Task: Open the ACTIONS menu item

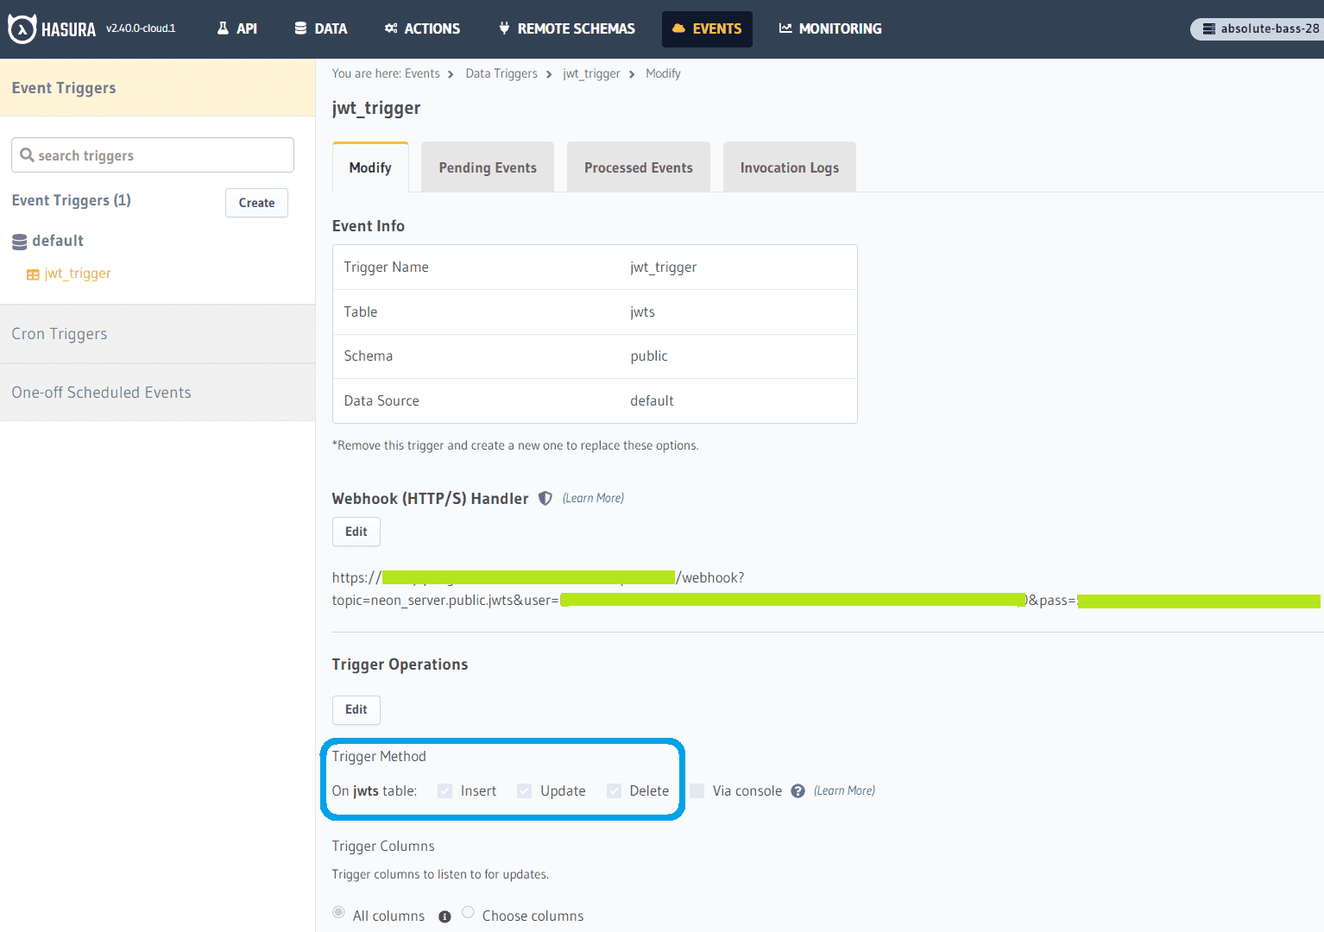Action: (423, 28)
